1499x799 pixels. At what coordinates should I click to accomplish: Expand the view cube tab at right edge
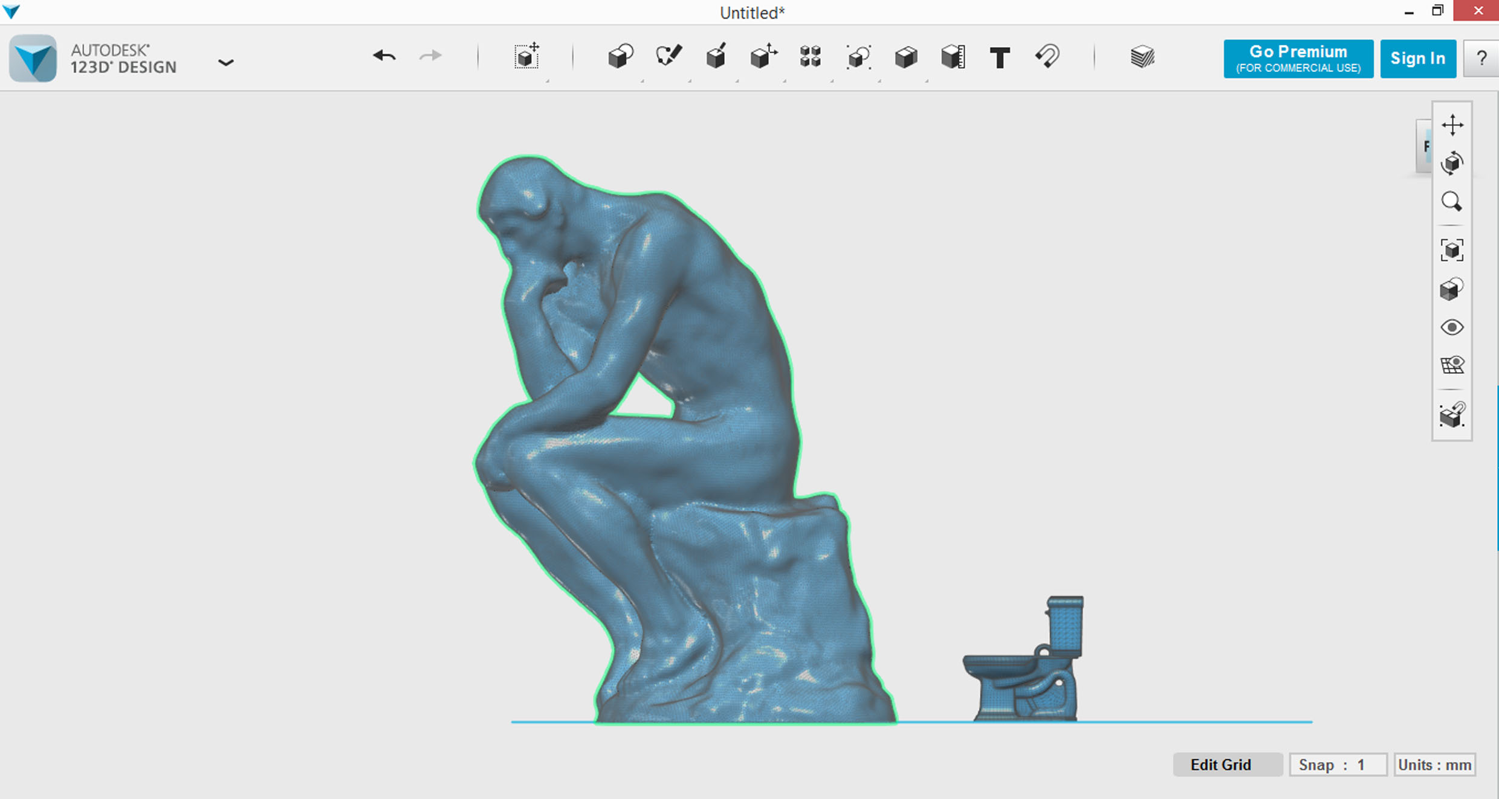coord(1425,146)
